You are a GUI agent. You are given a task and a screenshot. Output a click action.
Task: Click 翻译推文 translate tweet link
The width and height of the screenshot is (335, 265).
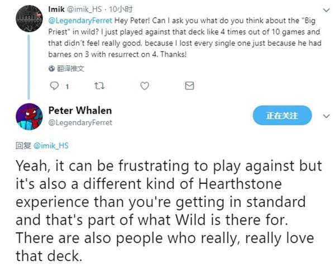(x=70, y=69)
